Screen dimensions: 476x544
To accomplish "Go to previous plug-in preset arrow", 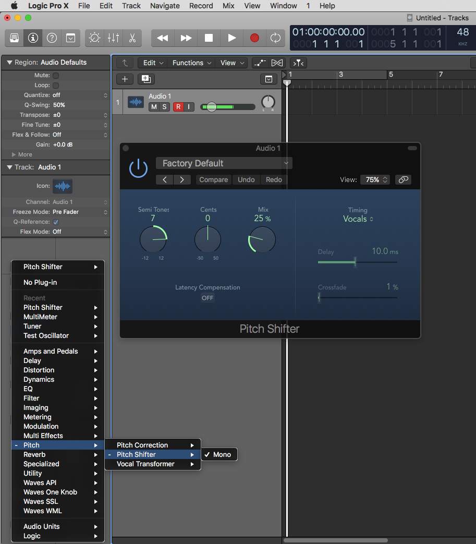I will pos(165,180).
